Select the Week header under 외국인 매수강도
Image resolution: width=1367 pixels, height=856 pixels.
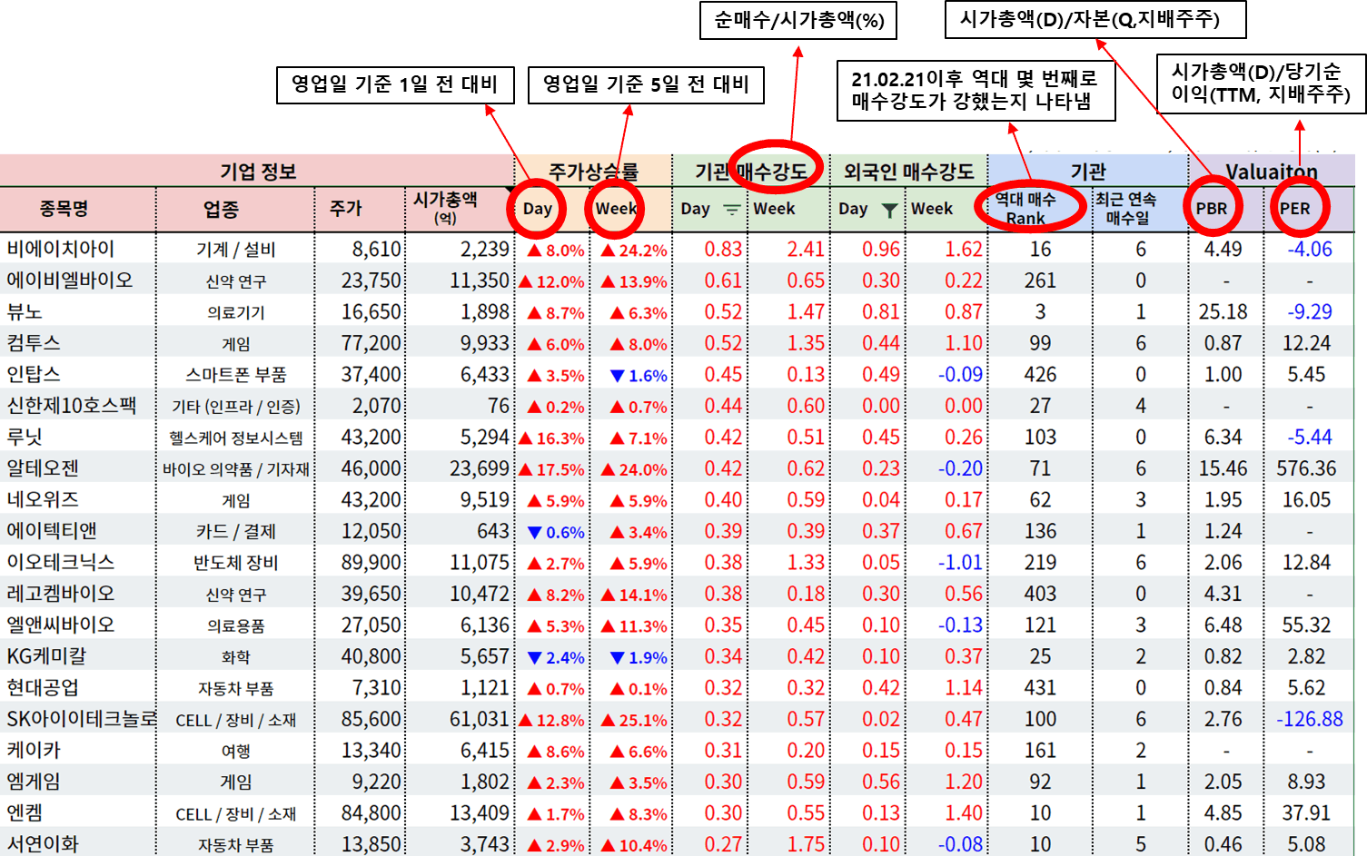pyautogui.click(x=932, y=209)
